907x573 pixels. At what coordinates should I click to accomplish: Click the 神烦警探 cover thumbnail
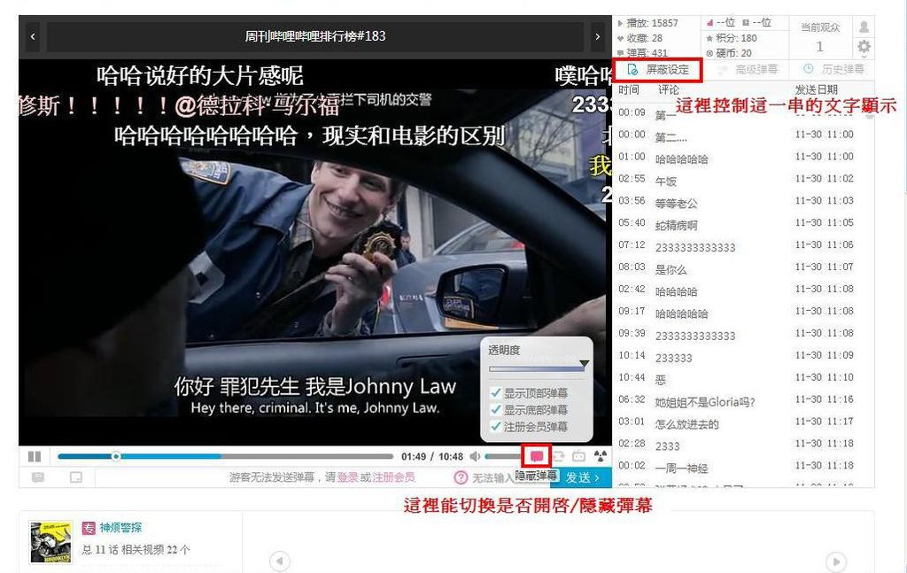click(51, 542)
